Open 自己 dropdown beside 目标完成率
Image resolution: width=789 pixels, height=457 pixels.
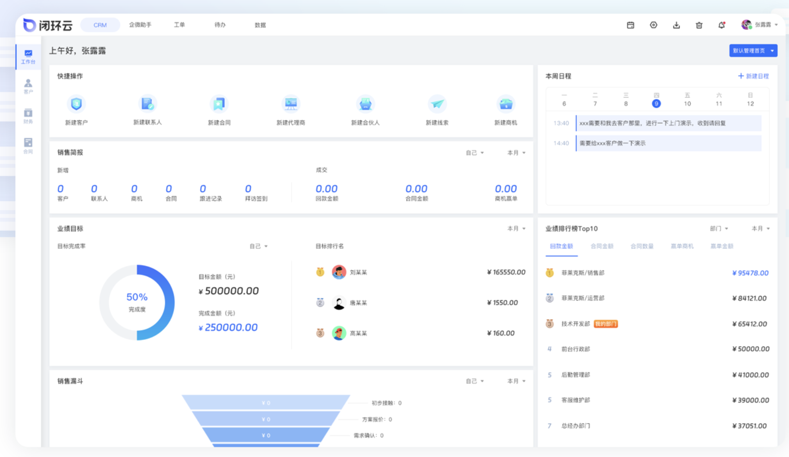tap(258, 246)
